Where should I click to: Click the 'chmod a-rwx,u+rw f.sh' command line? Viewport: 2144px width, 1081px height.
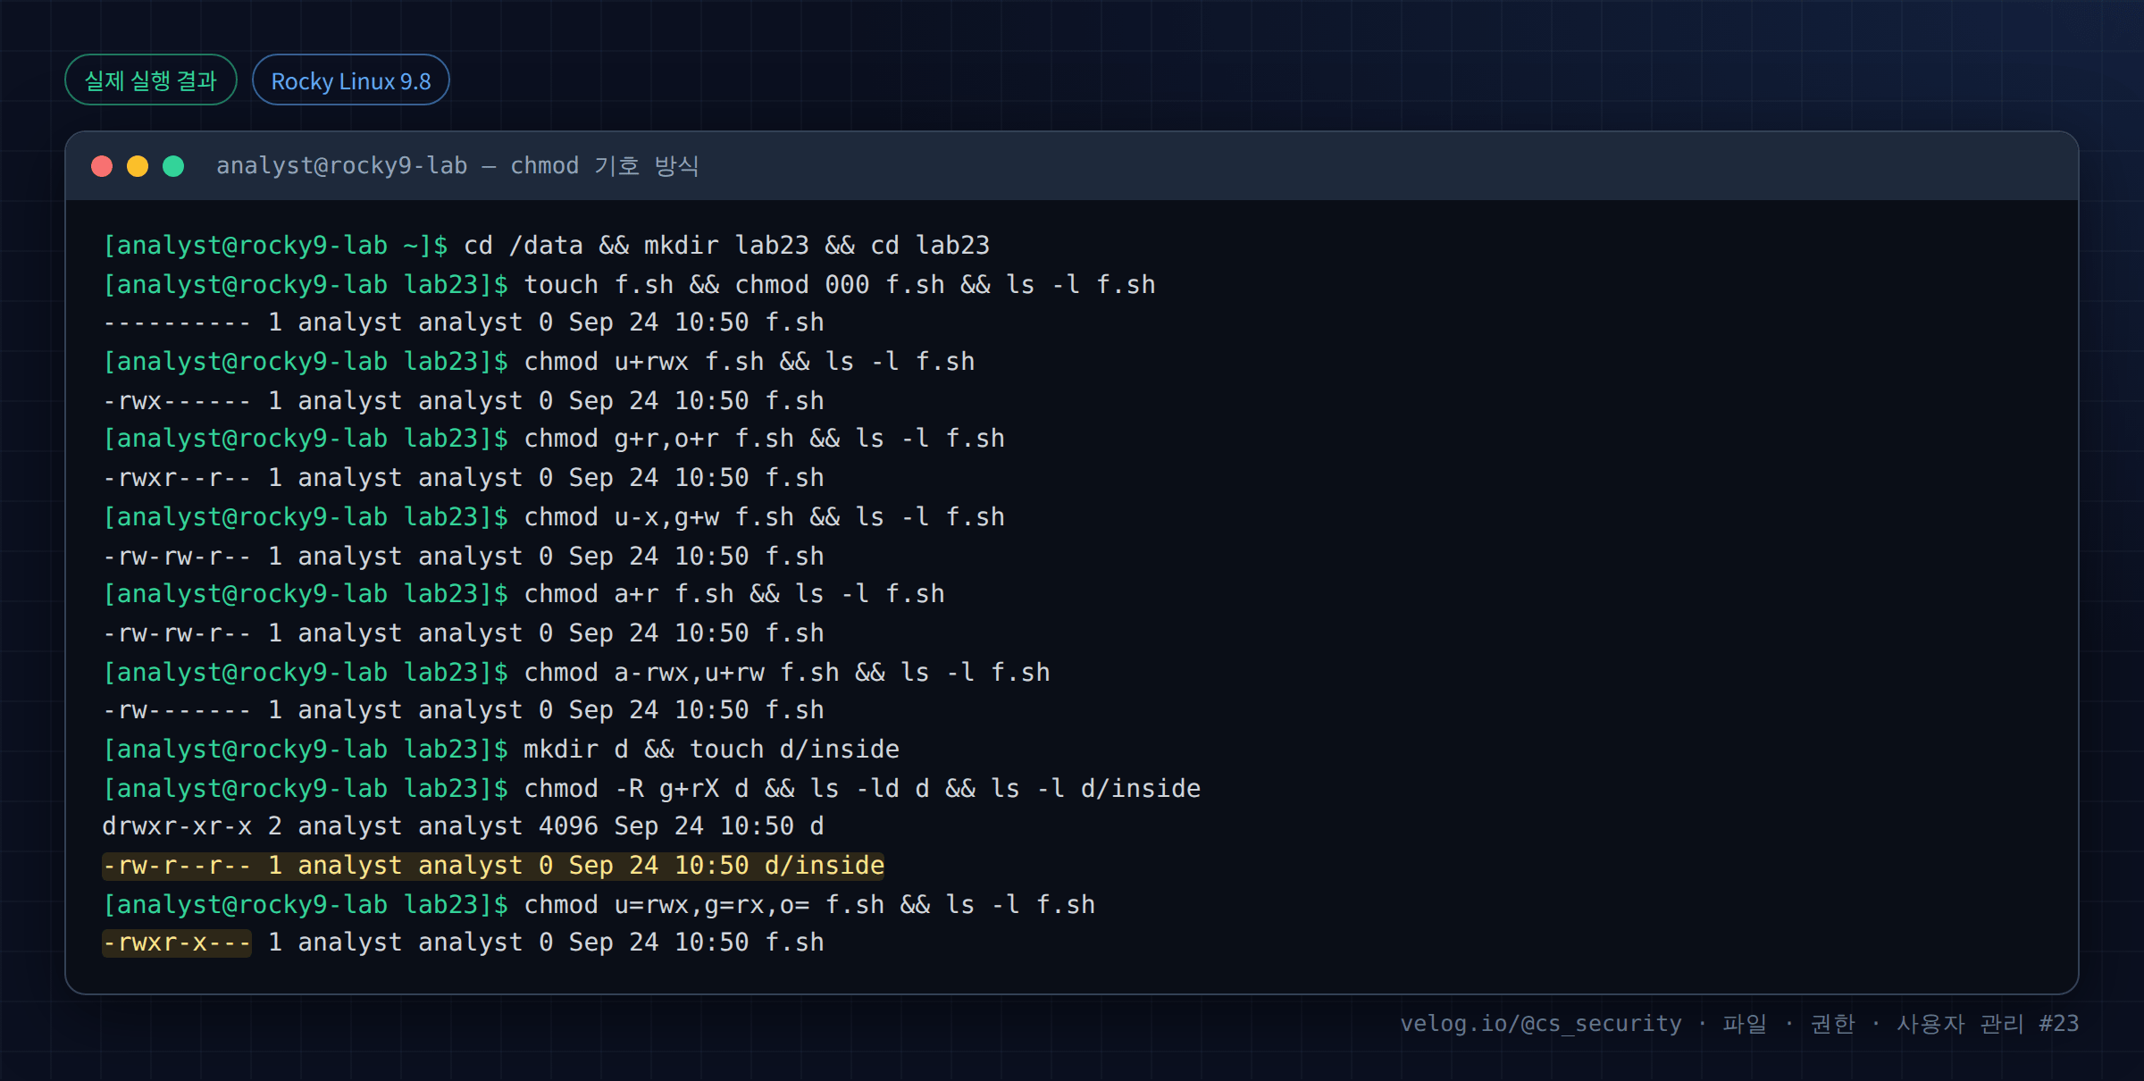(x=576, y=673)
